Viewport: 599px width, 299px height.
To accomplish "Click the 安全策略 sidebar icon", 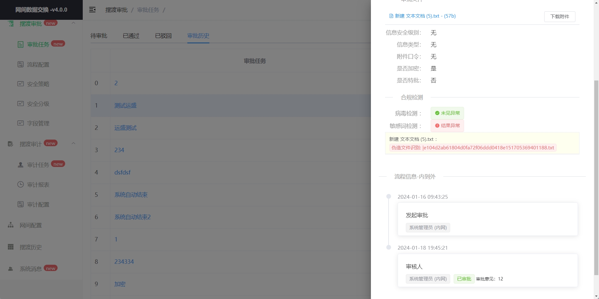I will coord(20,84).
